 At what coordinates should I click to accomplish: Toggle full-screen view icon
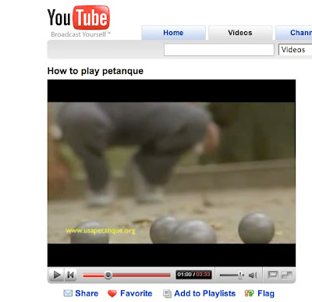click(287, 275)
